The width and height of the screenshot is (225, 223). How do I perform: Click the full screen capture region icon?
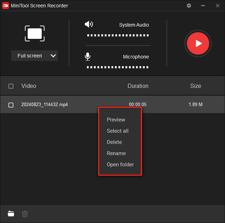35,34
